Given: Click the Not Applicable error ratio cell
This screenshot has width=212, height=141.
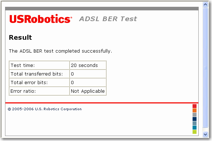Looking at the screenshot, I should [88, 91].
